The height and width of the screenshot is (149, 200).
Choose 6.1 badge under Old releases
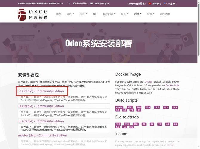pyautogui.click(x=167, y=124)
